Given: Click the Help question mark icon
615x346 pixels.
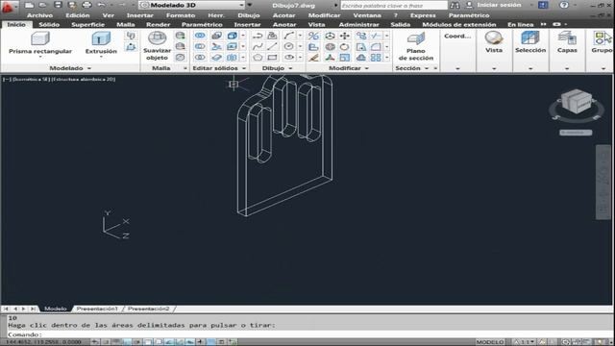Looking at the screenshot, I should coord(564,5).
